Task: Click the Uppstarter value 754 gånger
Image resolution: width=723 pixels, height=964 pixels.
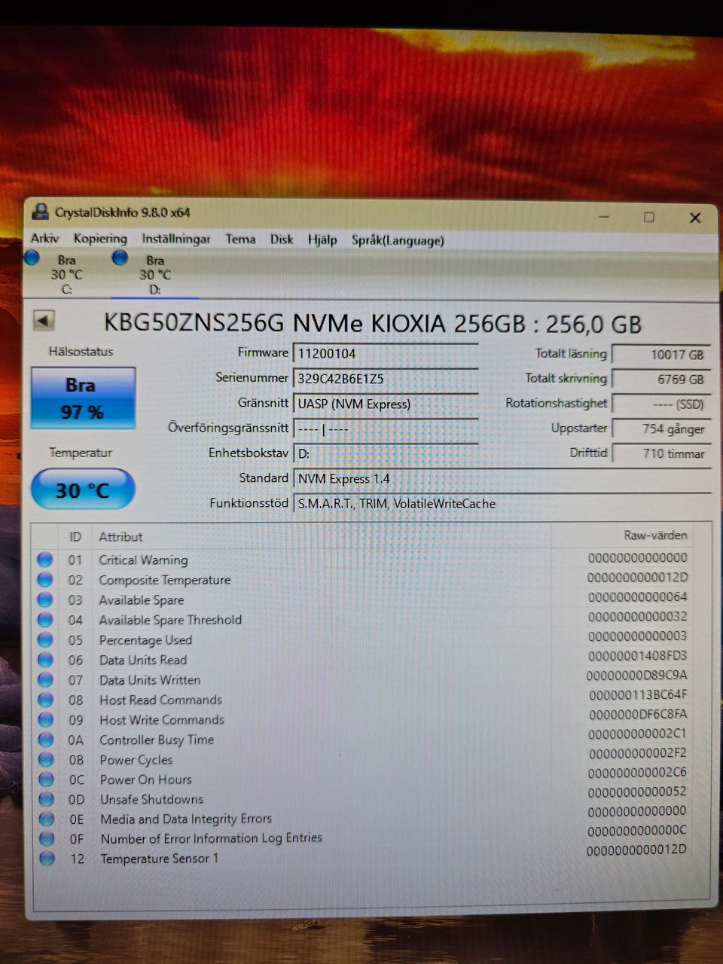Action: (662, 429)
